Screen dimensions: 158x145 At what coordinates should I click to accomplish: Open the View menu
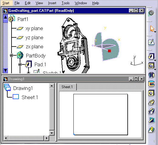coord(39,3)
